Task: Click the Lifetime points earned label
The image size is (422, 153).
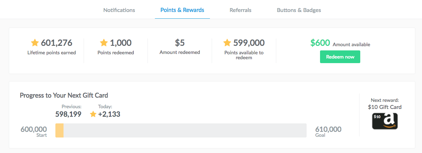Action: coord(52,53)
